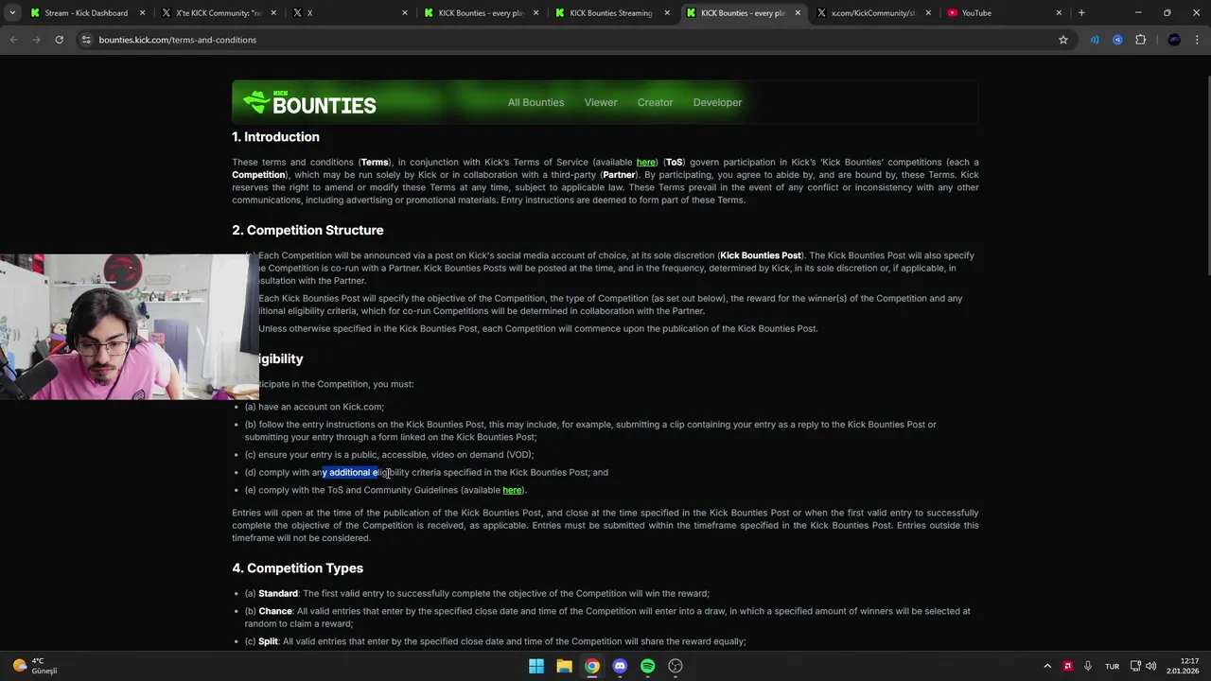
Task: Expand the tab search dropdown
Action: coord(12,13)
